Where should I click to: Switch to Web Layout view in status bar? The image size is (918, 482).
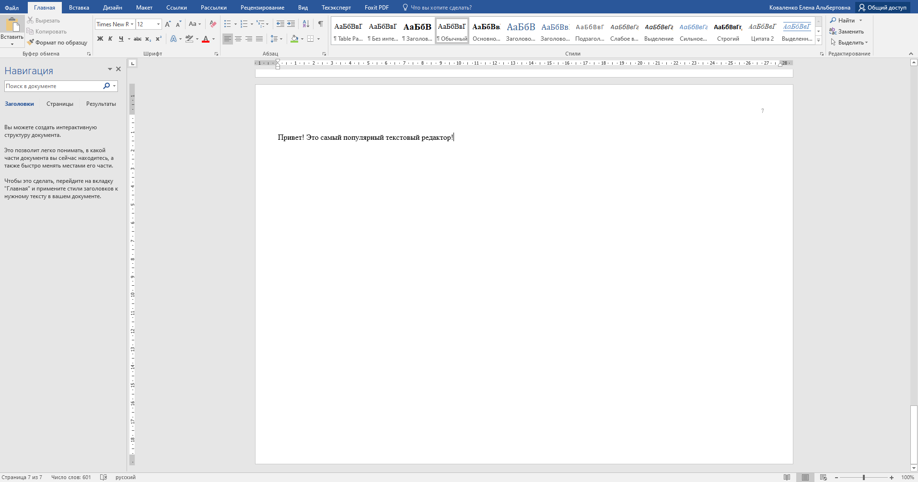pos(823,477)
